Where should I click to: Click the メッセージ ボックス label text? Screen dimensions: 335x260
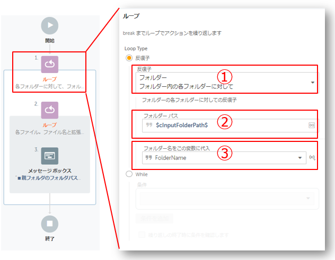[x=50, y=171]
